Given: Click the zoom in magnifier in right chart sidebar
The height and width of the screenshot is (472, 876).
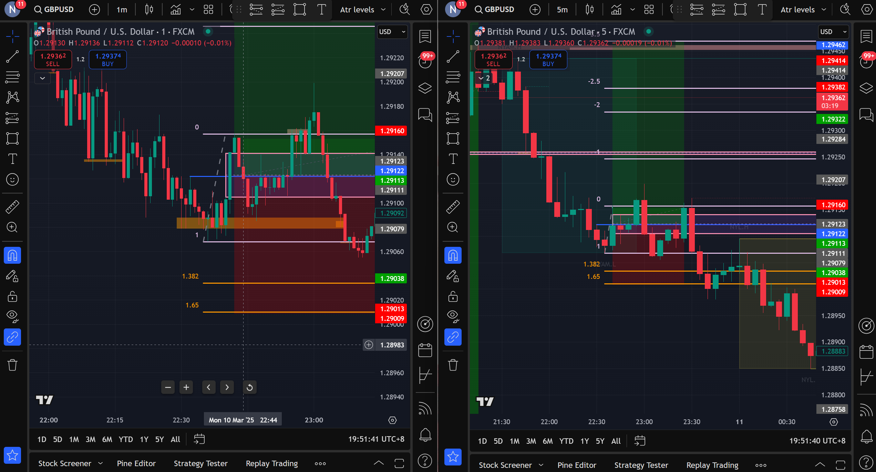Looking at the screenshot, I should tap(453, 227).
